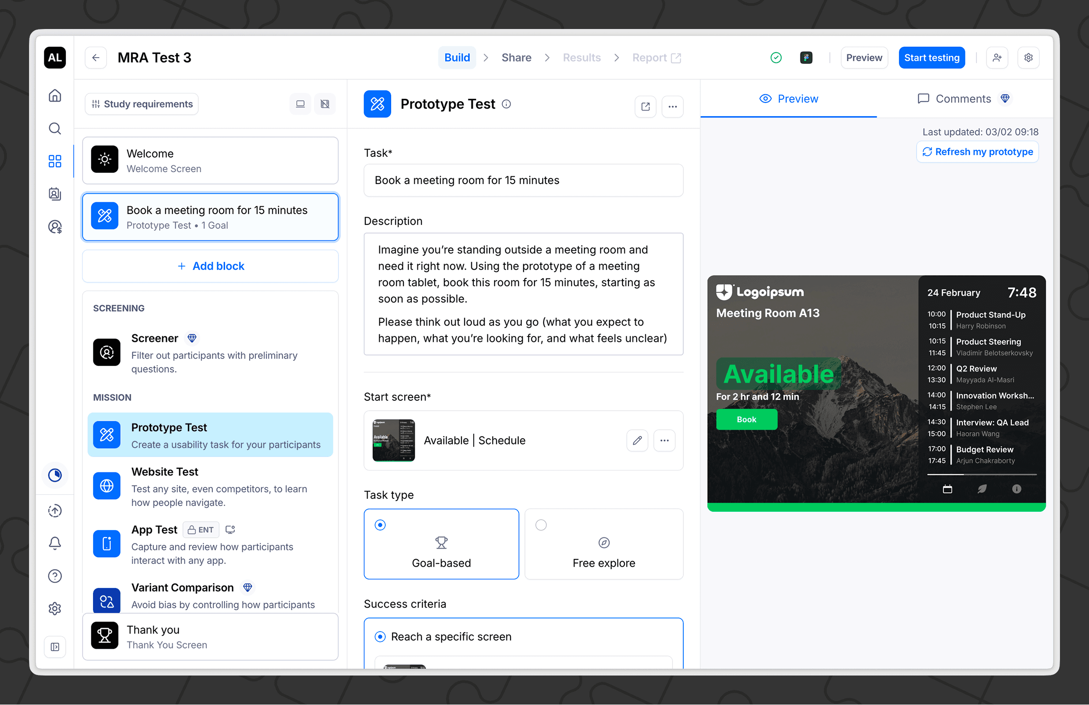1089x705 pixels.
Task: Click the Preview button in the header
Action: click(864, 58)
